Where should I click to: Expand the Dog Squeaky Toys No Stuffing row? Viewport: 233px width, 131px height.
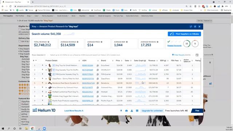coord(46,70)
